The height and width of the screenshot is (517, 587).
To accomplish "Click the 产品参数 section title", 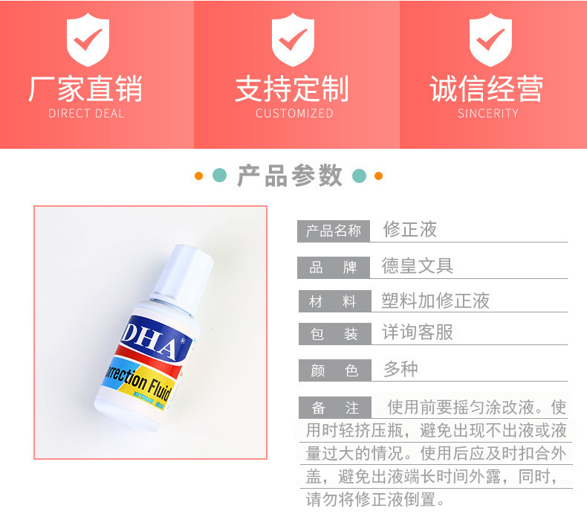I will (x=290, y=176).
